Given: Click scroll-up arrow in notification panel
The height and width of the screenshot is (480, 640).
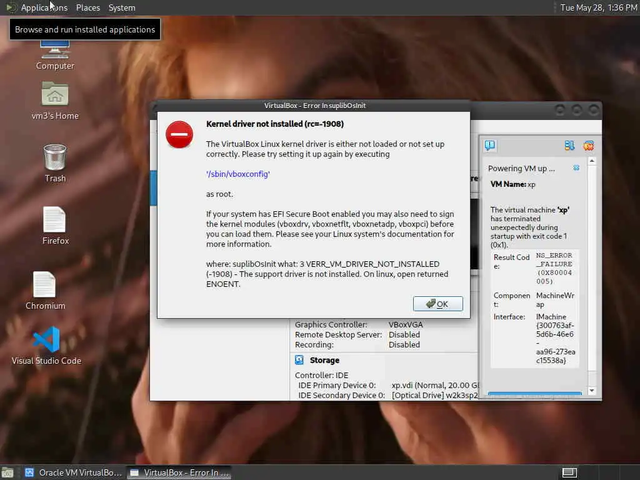Looking at the screenshot, I should tap(592, 161).
